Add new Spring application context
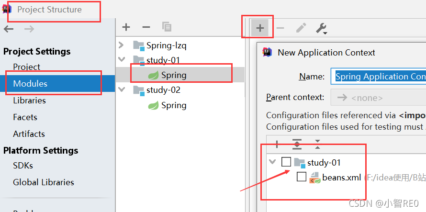 click(260, 28)
